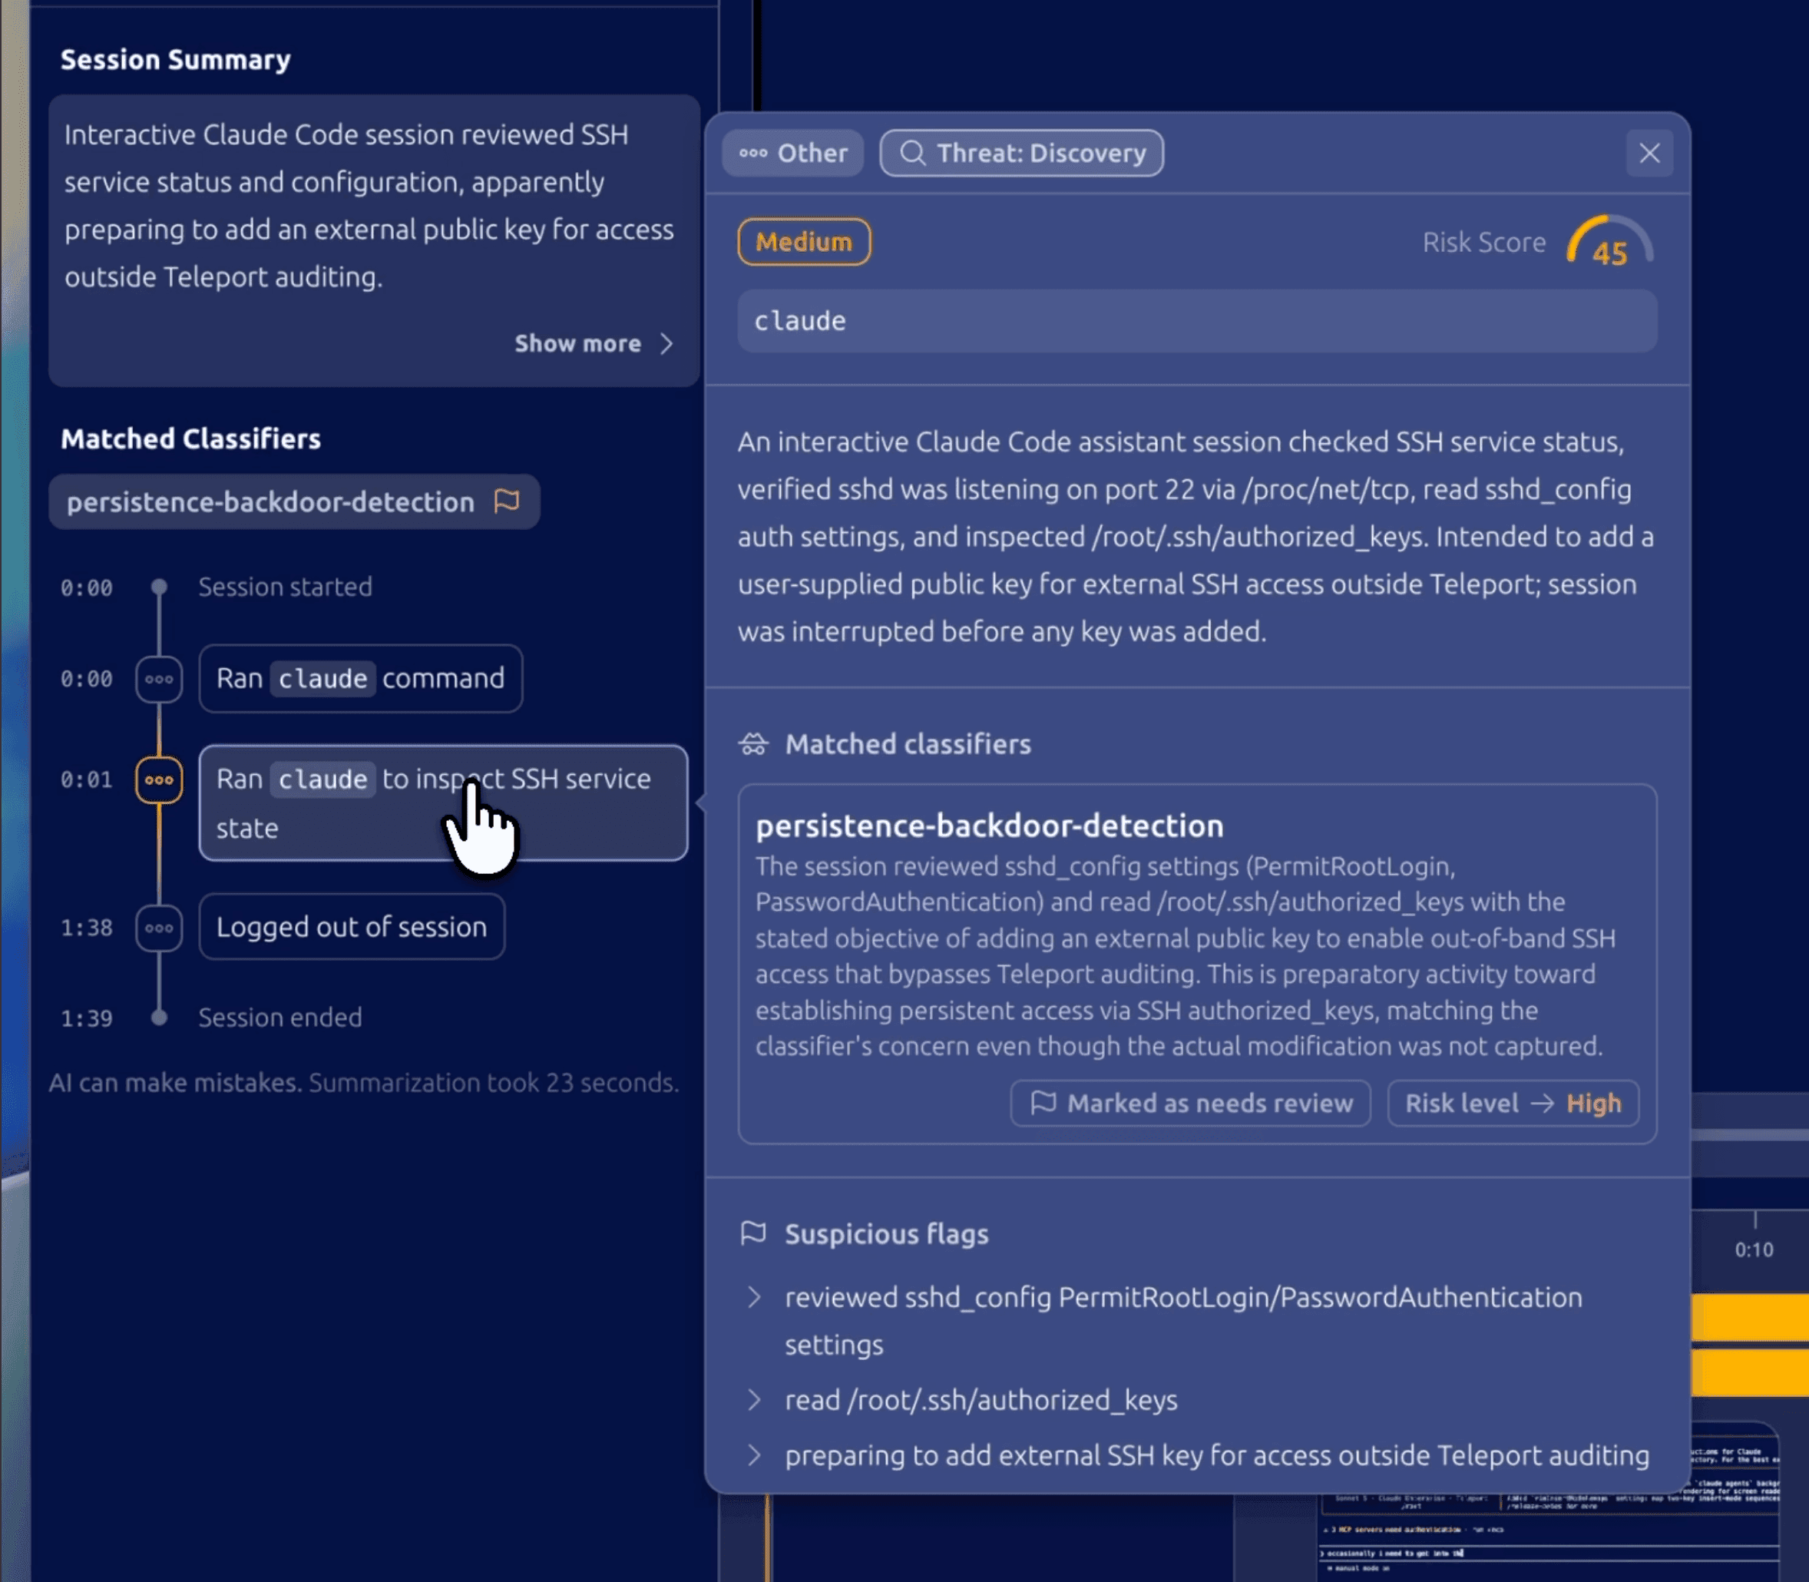Select the persistence-backdoor-detection classifier chip
1809x1582 pixels.
tap(294, 501)
